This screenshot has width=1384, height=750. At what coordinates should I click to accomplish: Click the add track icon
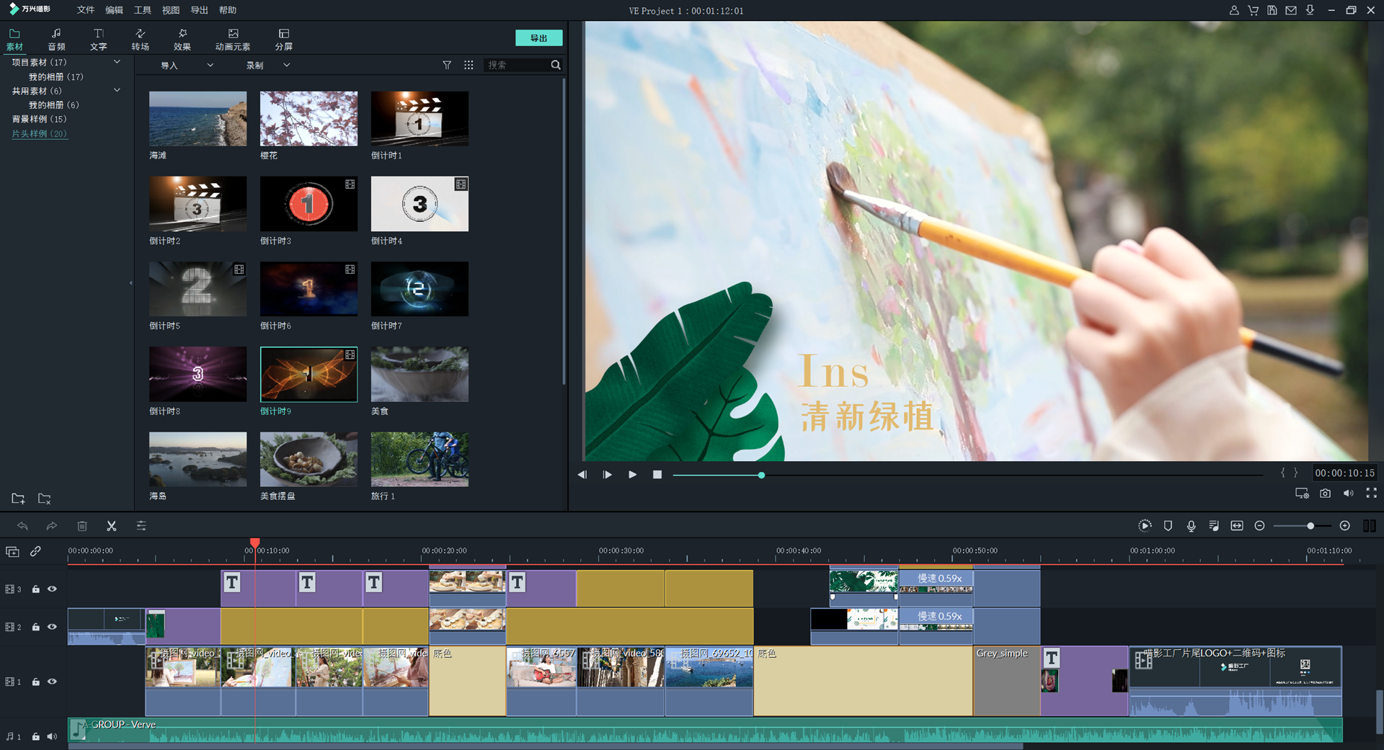(12, 552)
